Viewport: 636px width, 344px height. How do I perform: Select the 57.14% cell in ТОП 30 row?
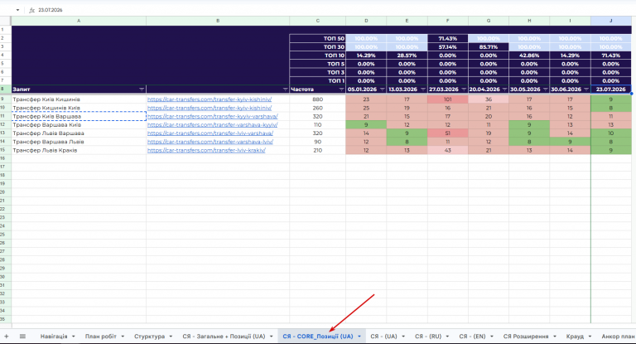point(448,47)
